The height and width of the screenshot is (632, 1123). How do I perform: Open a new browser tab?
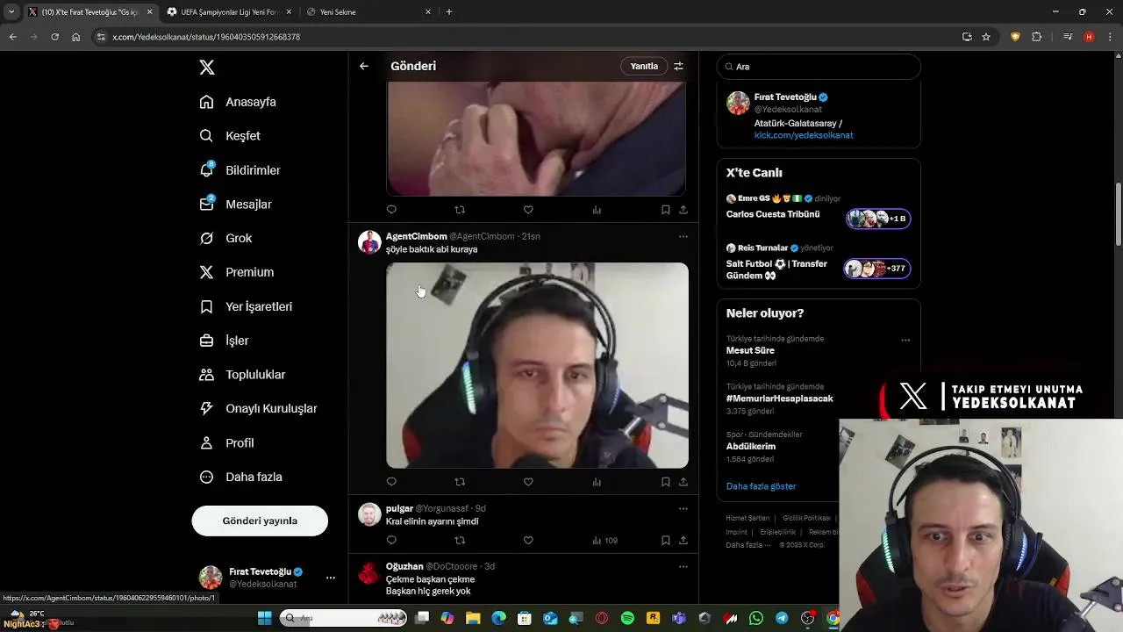[449, 12]
